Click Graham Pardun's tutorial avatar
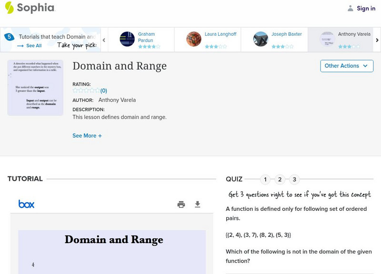This screenshot has height=274, width=381. [x=127, y=39]
